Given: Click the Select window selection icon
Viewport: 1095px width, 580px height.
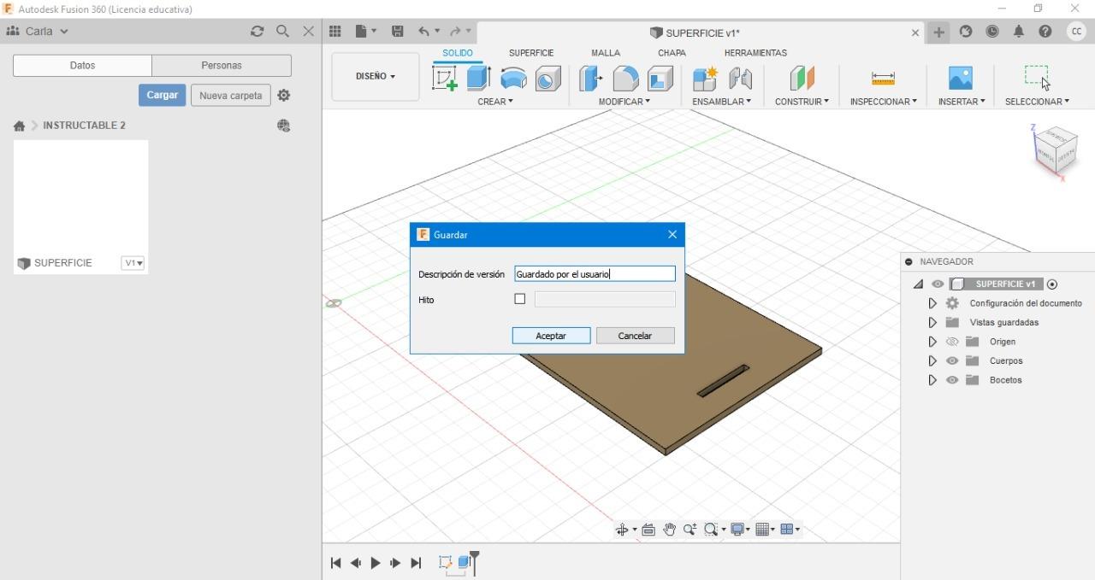Looking at the screenshot, I should click(1037, 77).
